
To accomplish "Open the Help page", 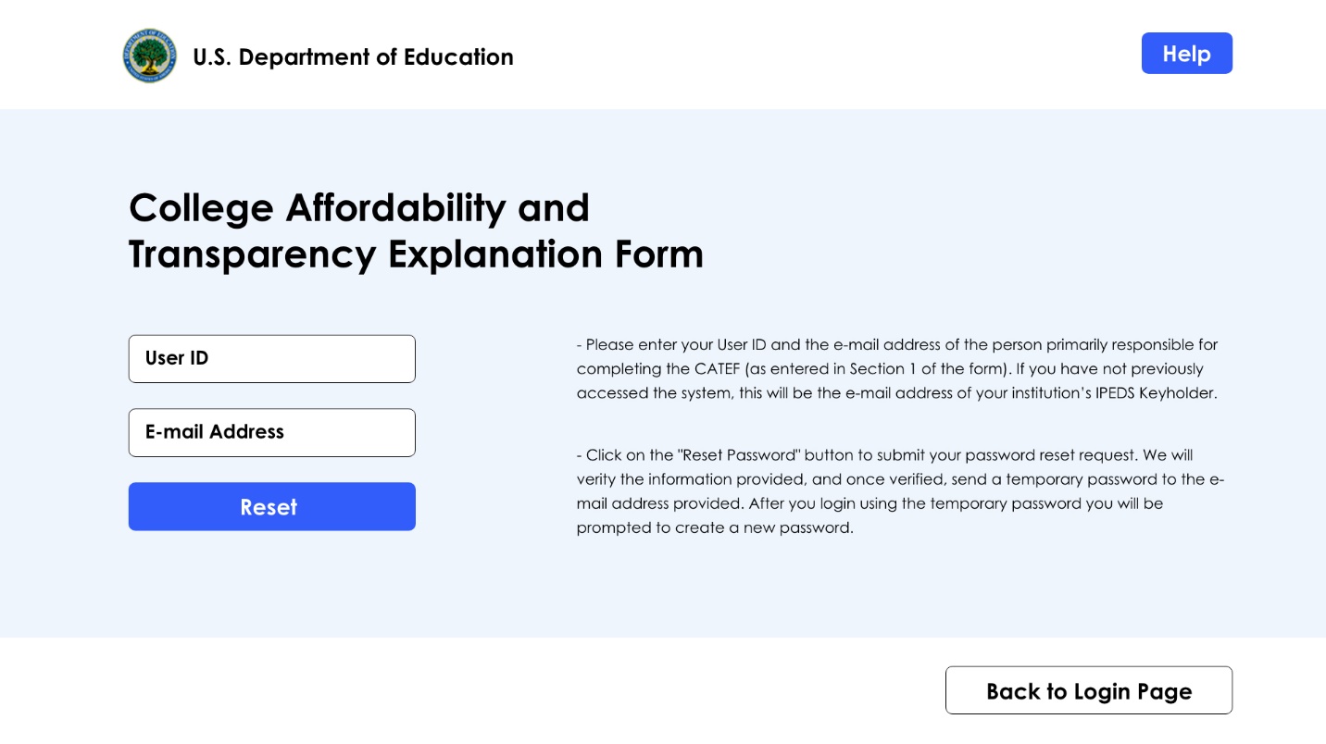I will [x=1186, y=54].
